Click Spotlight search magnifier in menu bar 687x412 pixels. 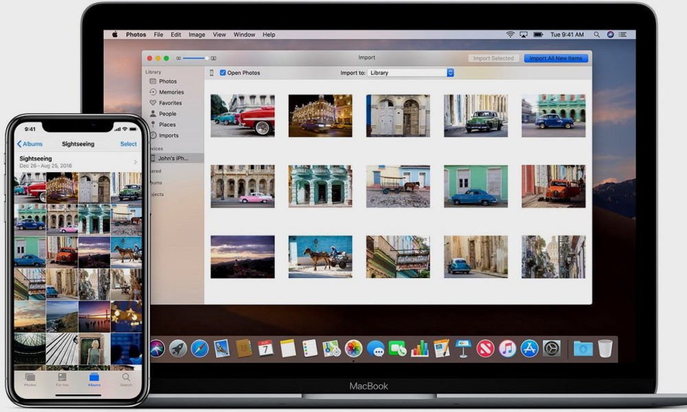pos(596,34)
